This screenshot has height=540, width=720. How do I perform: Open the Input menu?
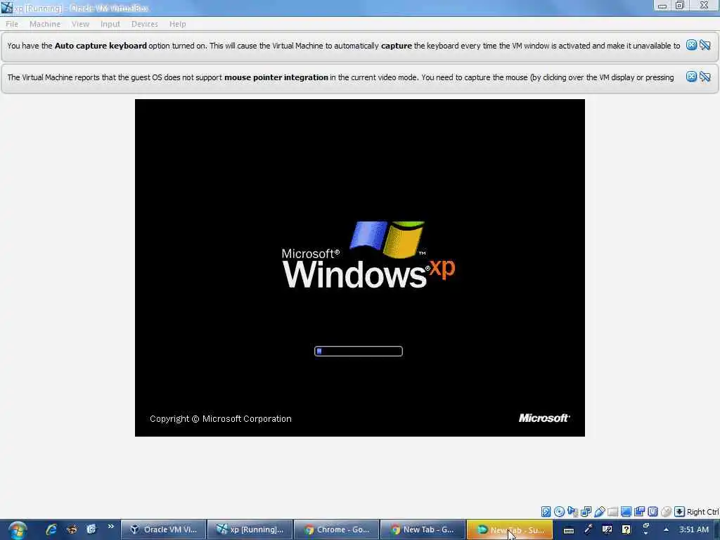click(110, 24)
